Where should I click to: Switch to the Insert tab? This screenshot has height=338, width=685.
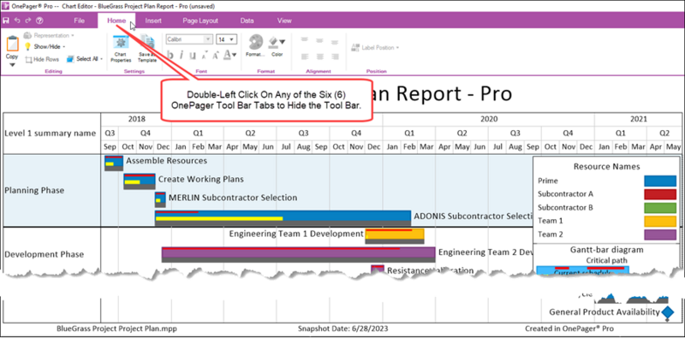[x=153, y=21]
